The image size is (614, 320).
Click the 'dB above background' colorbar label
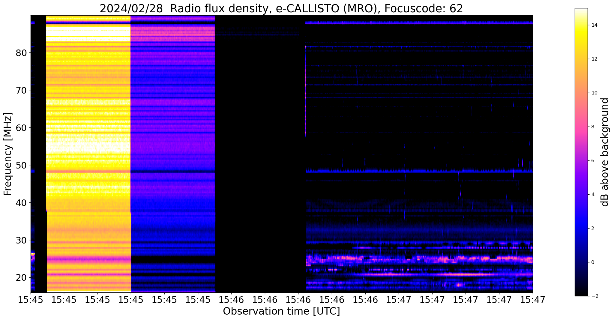[x=605, y=152]
